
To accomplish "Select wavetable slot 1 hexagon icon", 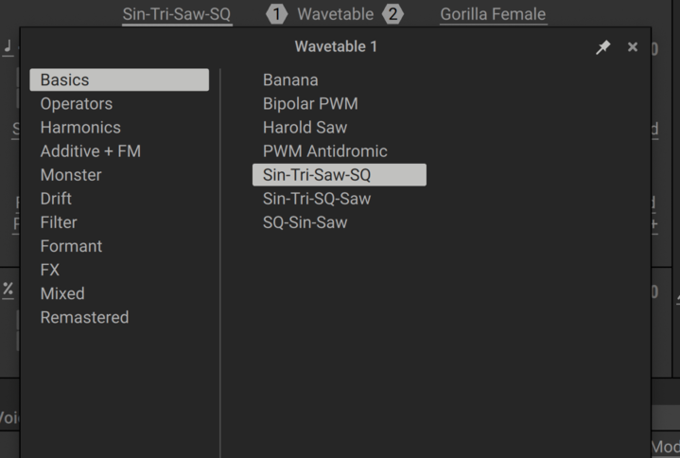I will (276, 14).
